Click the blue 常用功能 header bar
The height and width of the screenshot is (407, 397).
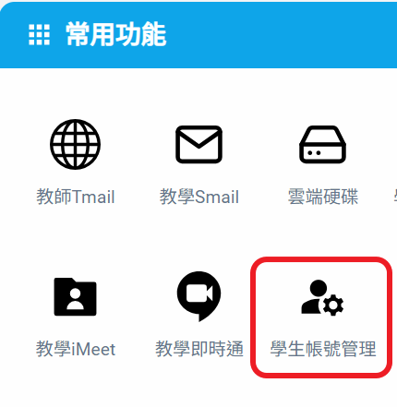click(x=198, y=35)
